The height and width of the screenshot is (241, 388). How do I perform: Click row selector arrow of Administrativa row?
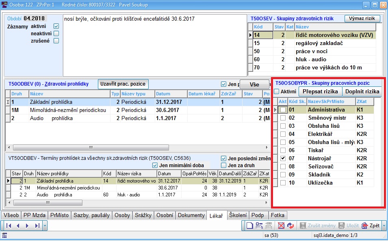[x=275, y=110]
